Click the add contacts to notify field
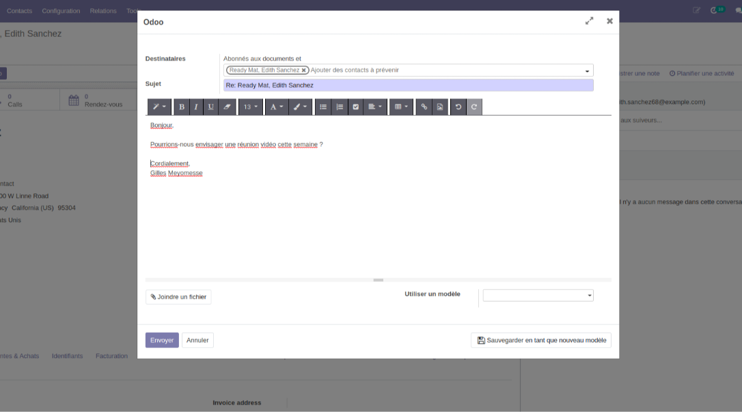This screenshot has height=412, width=742. tap(445, 70)
